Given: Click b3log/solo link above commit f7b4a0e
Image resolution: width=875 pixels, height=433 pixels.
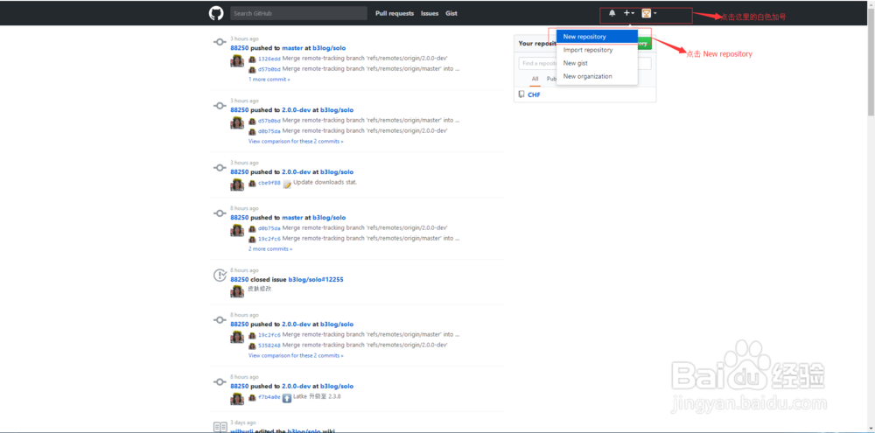Looking at the screenshot, I should pyautogui.click(x=337, y=387).
